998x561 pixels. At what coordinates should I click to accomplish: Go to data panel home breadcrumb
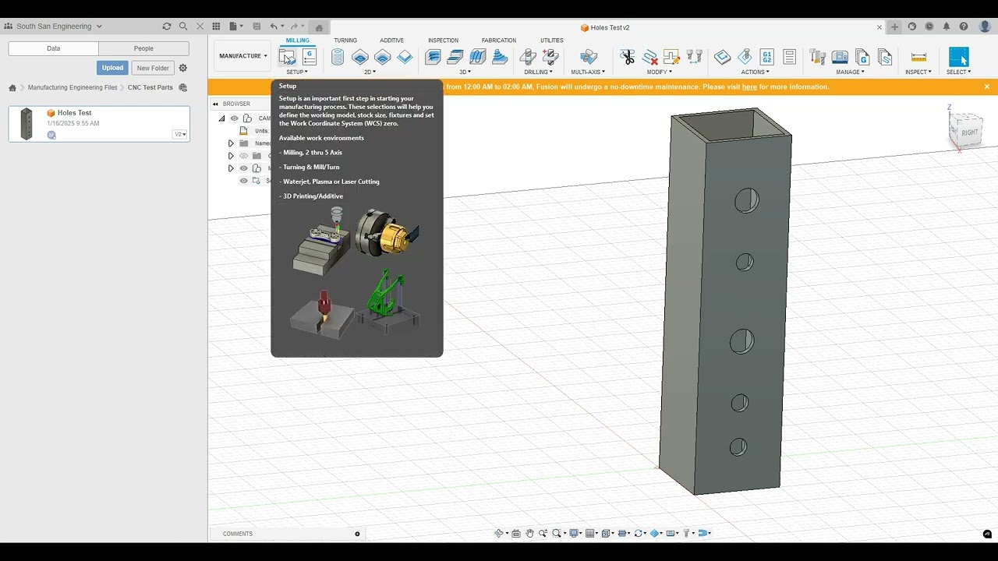point(12,88)
